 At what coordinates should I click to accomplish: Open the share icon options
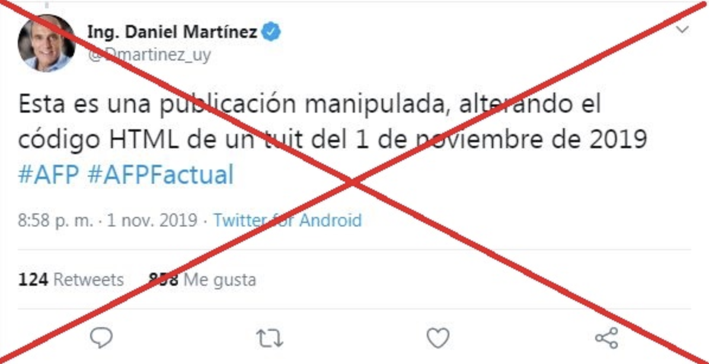point(606,338)
